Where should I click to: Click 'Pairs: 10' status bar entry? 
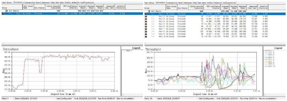point(148,98)
